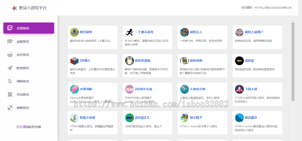Click the vertical scrollbar thumb
302x141 pixels.
pyautogui.click(x=293, y=62)
